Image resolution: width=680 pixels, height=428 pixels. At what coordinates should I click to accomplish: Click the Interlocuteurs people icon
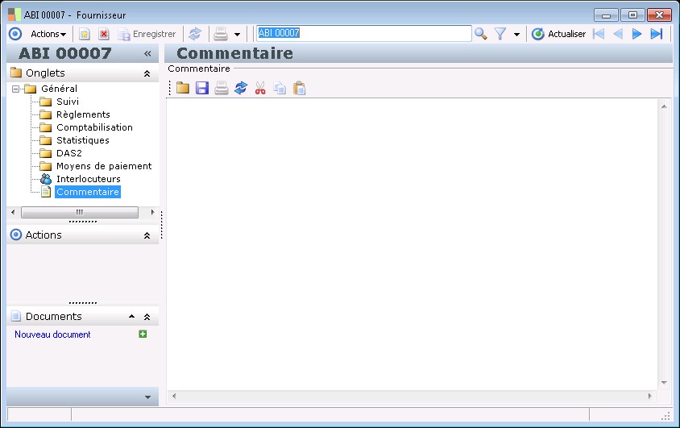coord(46,179)
